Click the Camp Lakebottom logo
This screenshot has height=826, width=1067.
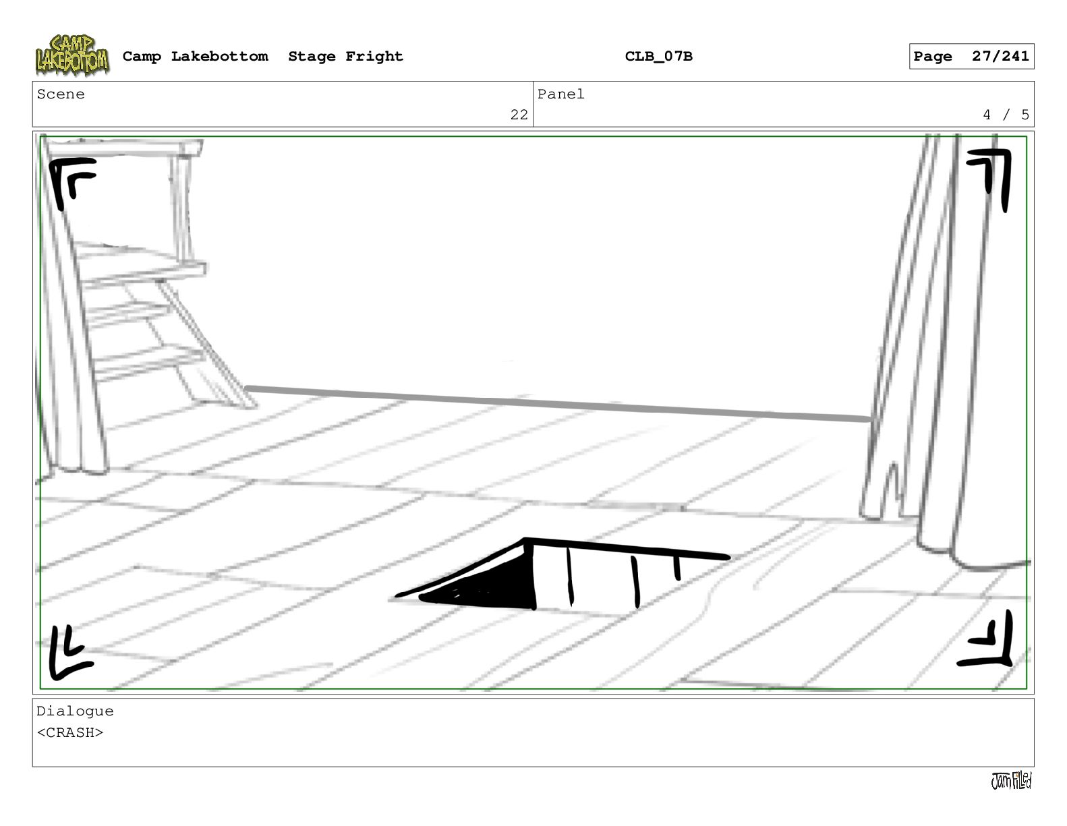point(72,56)
